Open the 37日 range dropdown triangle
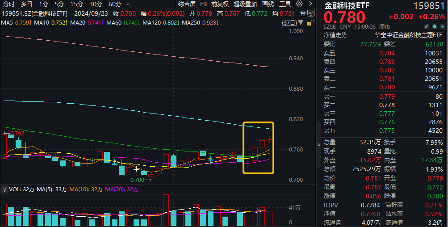448x227 pixels. (x=301, y=23)
